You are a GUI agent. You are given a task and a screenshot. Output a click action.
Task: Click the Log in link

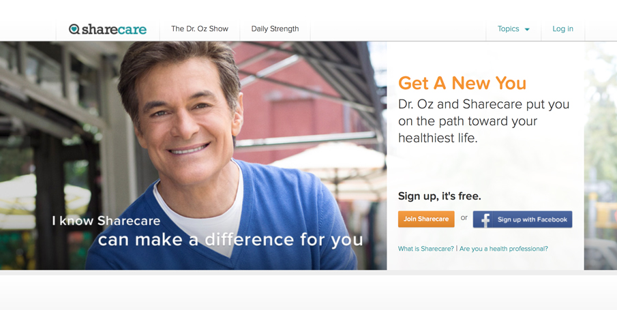[562, 29]
